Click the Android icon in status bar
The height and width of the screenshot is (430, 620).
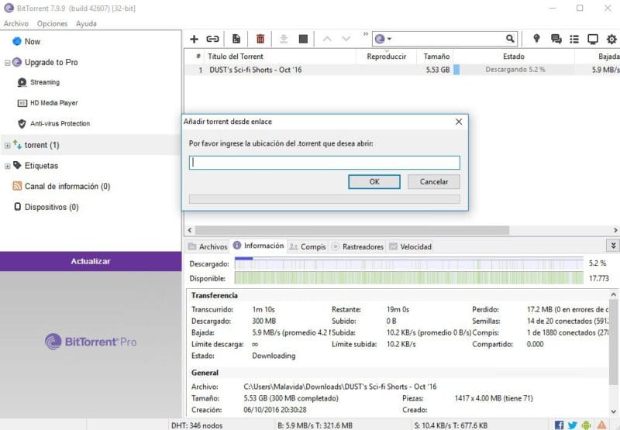tap(587, 425)
